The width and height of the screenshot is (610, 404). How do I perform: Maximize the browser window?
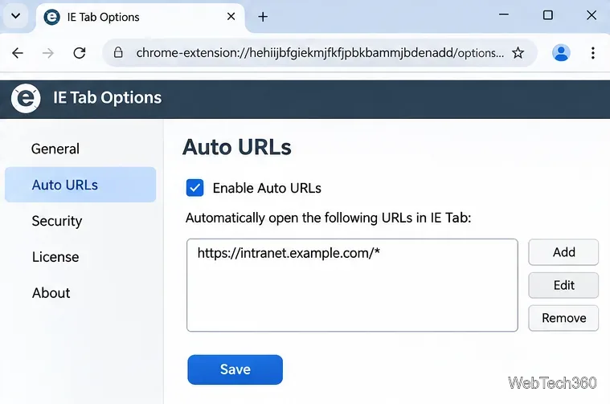[x=548, y=15]
